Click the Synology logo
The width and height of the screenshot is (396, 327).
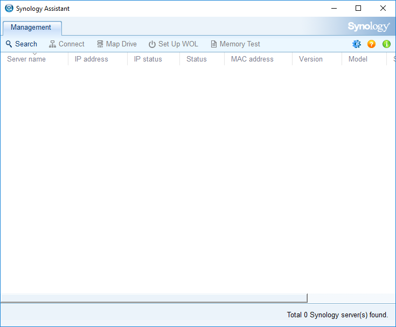(369, 26)
